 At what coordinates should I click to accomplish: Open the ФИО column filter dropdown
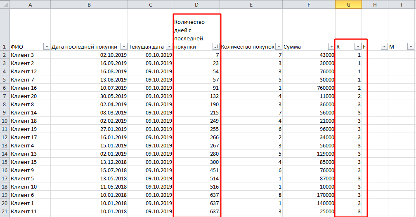coord(46,47)
